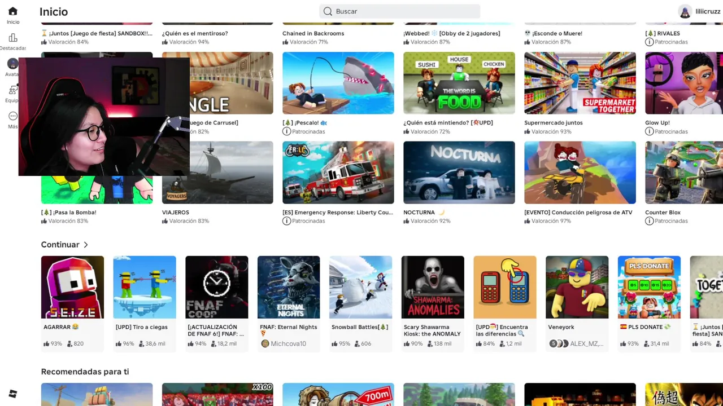Click Valoración 72% under ¿Quién está mintiendo?
The width and height of the screenshot is (723, 406).
(x=431, y=131)
